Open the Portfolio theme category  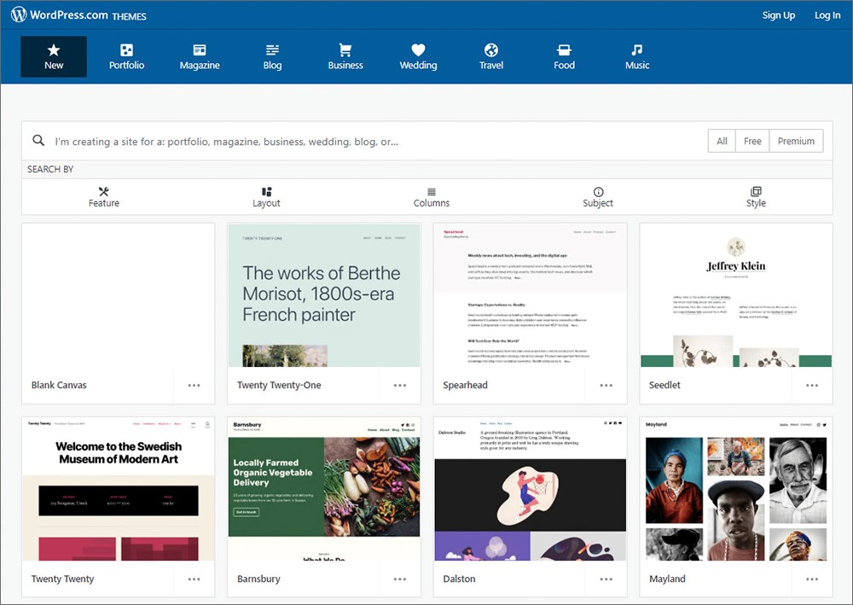point(126,56)
